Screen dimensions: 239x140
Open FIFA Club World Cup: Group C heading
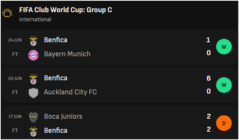[x=66, y=10]
